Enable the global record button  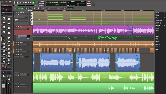click(x=37, y=2)
